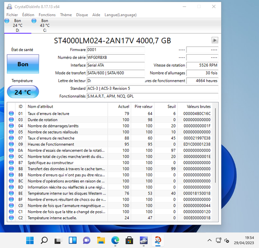Select the D: disk tab at 24 °C

[18, 25]
